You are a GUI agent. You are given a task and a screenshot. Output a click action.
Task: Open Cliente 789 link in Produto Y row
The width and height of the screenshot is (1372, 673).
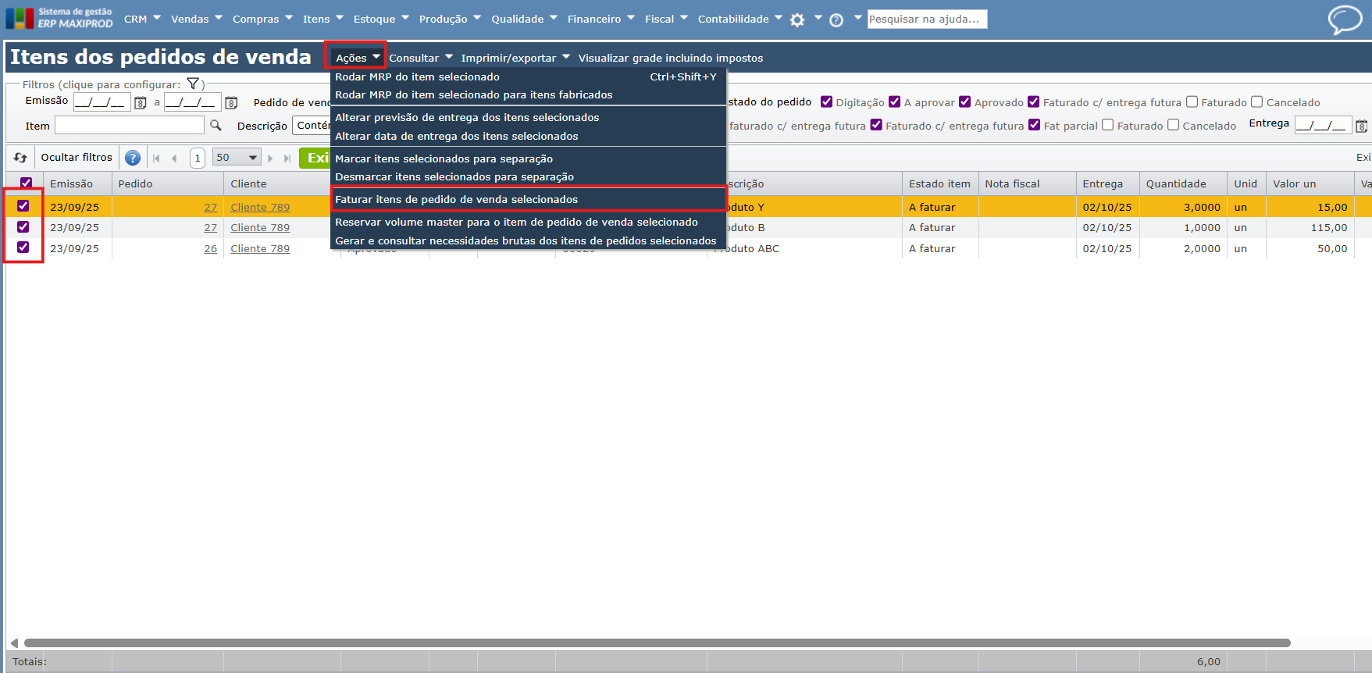tap(260, 207)
